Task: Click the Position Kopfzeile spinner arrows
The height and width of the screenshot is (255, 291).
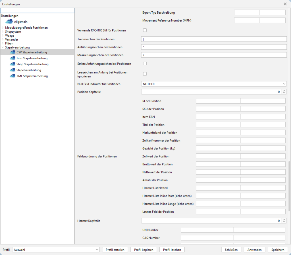Action: (284, 92)
